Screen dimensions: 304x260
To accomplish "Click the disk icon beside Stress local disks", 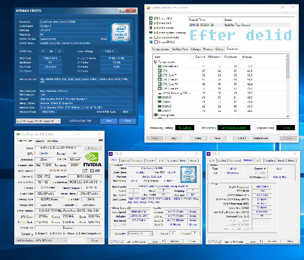I will [x=151, y=37].
